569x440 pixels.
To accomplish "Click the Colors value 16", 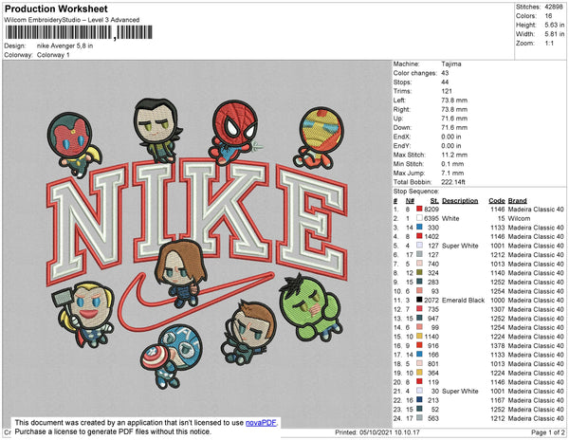I will 548,16.
